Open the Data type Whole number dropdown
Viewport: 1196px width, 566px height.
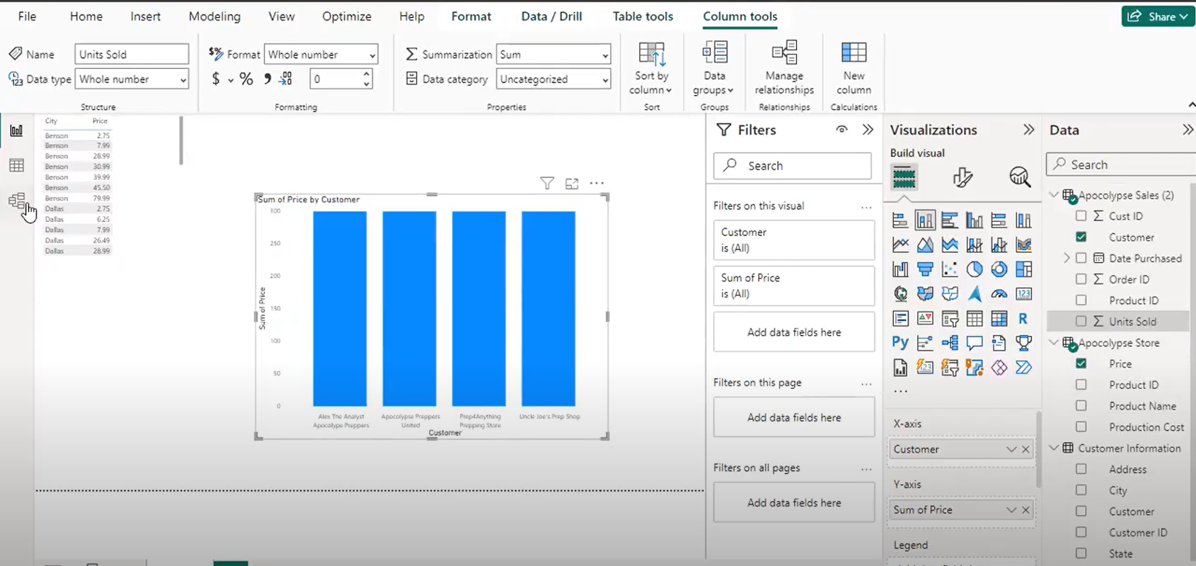[132, 79]
